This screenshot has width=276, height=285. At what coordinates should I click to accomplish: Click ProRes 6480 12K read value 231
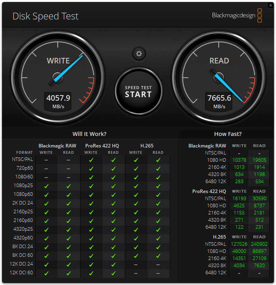259,227
